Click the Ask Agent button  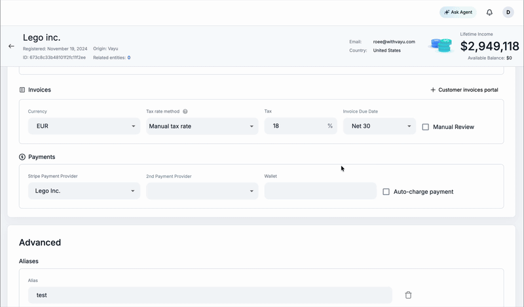point(458,12)
